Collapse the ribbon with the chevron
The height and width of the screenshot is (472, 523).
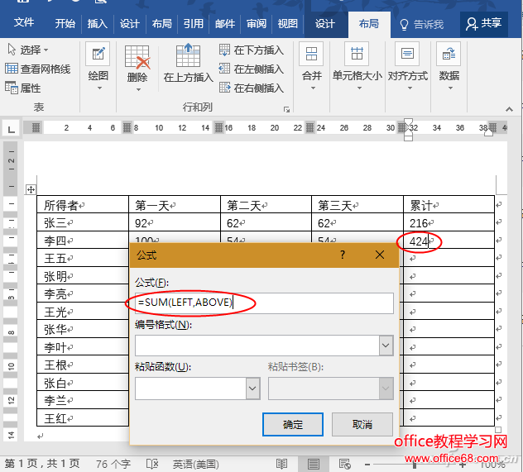[x=509, y=109]
